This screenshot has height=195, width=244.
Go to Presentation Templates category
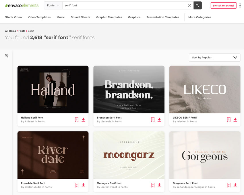coord(163,17)
